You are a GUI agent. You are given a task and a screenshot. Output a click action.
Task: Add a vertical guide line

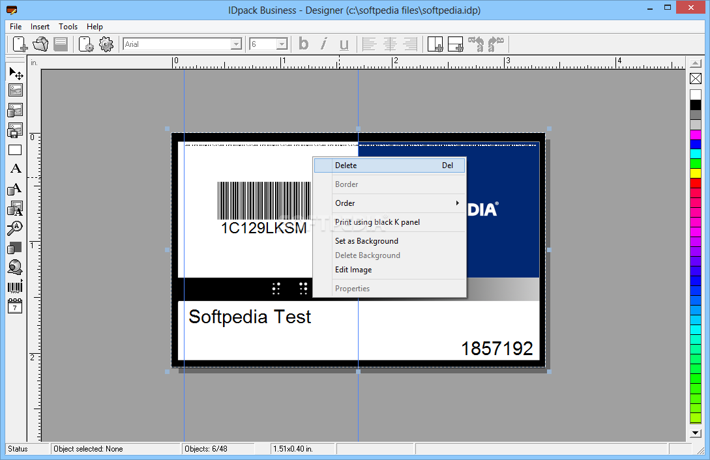(x=435, y=44)
